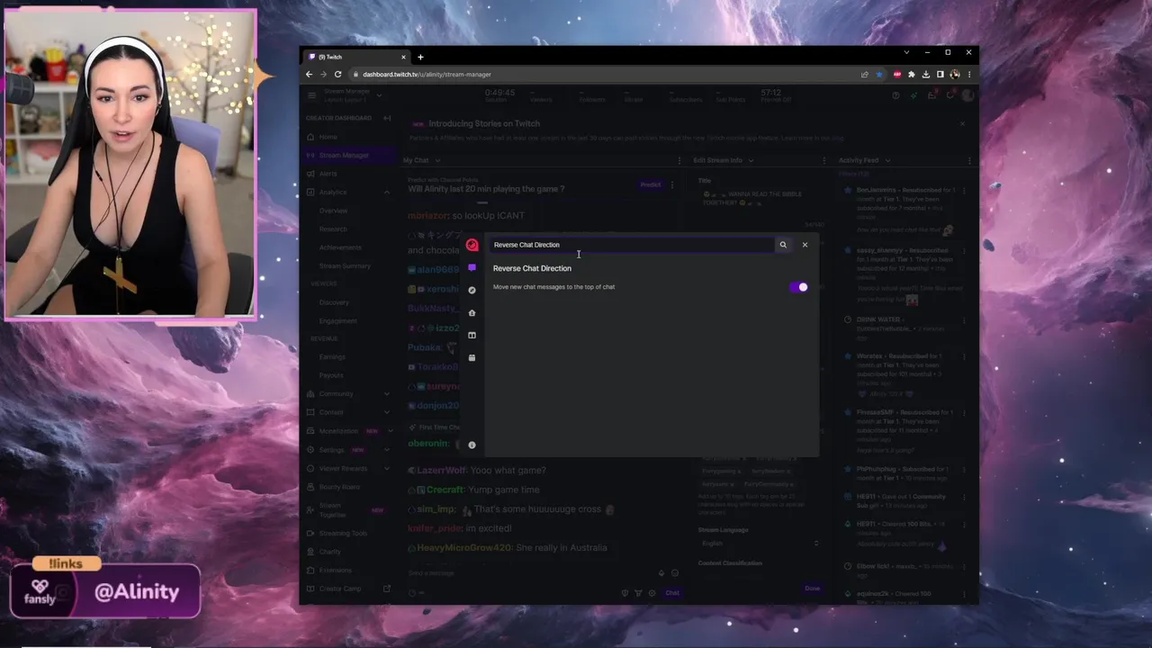This screenshot has height=648, width=1152.
Task: Open the home-shaped category icon in popup sidebar
Action: point(472,312)
